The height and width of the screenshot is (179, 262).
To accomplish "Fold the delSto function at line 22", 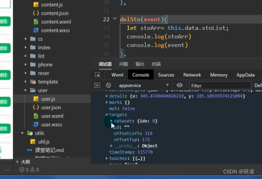I will pyautogui.click(x=115, y=18).
